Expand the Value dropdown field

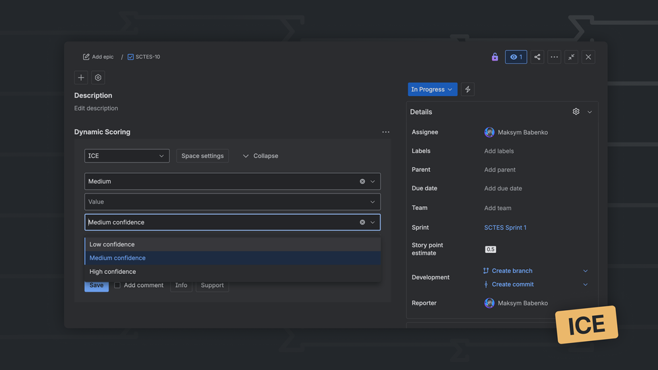tap(232, 202)
